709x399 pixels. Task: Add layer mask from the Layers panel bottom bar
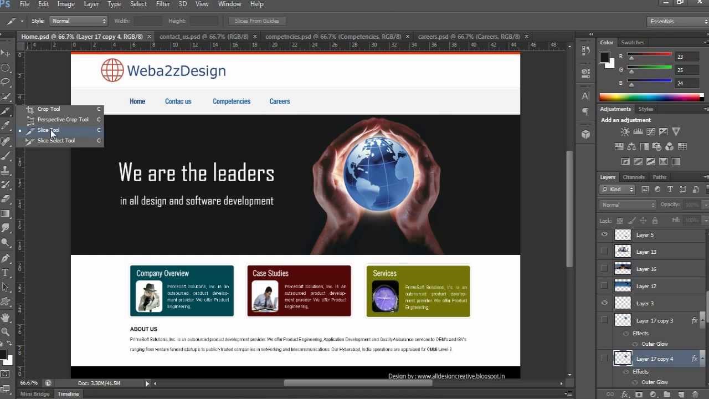(639, 395)
